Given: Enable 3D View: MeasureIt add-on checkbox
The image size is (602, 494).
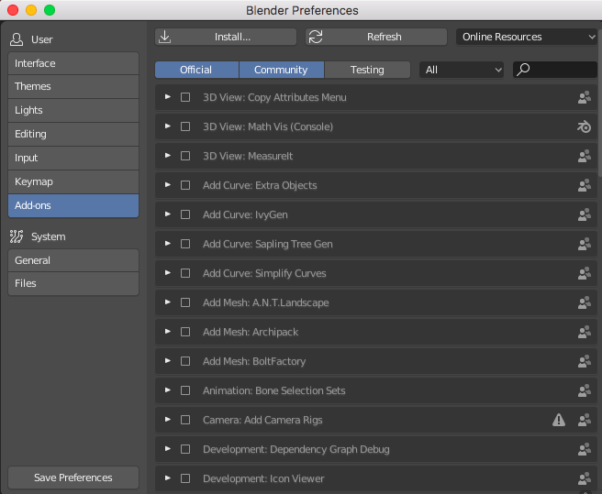Looking at the screenshot, I should (x=185, y=156).
